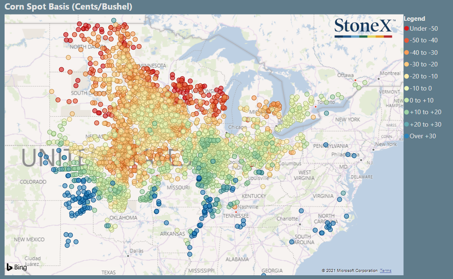This screenshot has width=453, height=279.
Task: Click the 'Corn Spot Basis (Cents/Bushel)' title
Action: point(68,7)
